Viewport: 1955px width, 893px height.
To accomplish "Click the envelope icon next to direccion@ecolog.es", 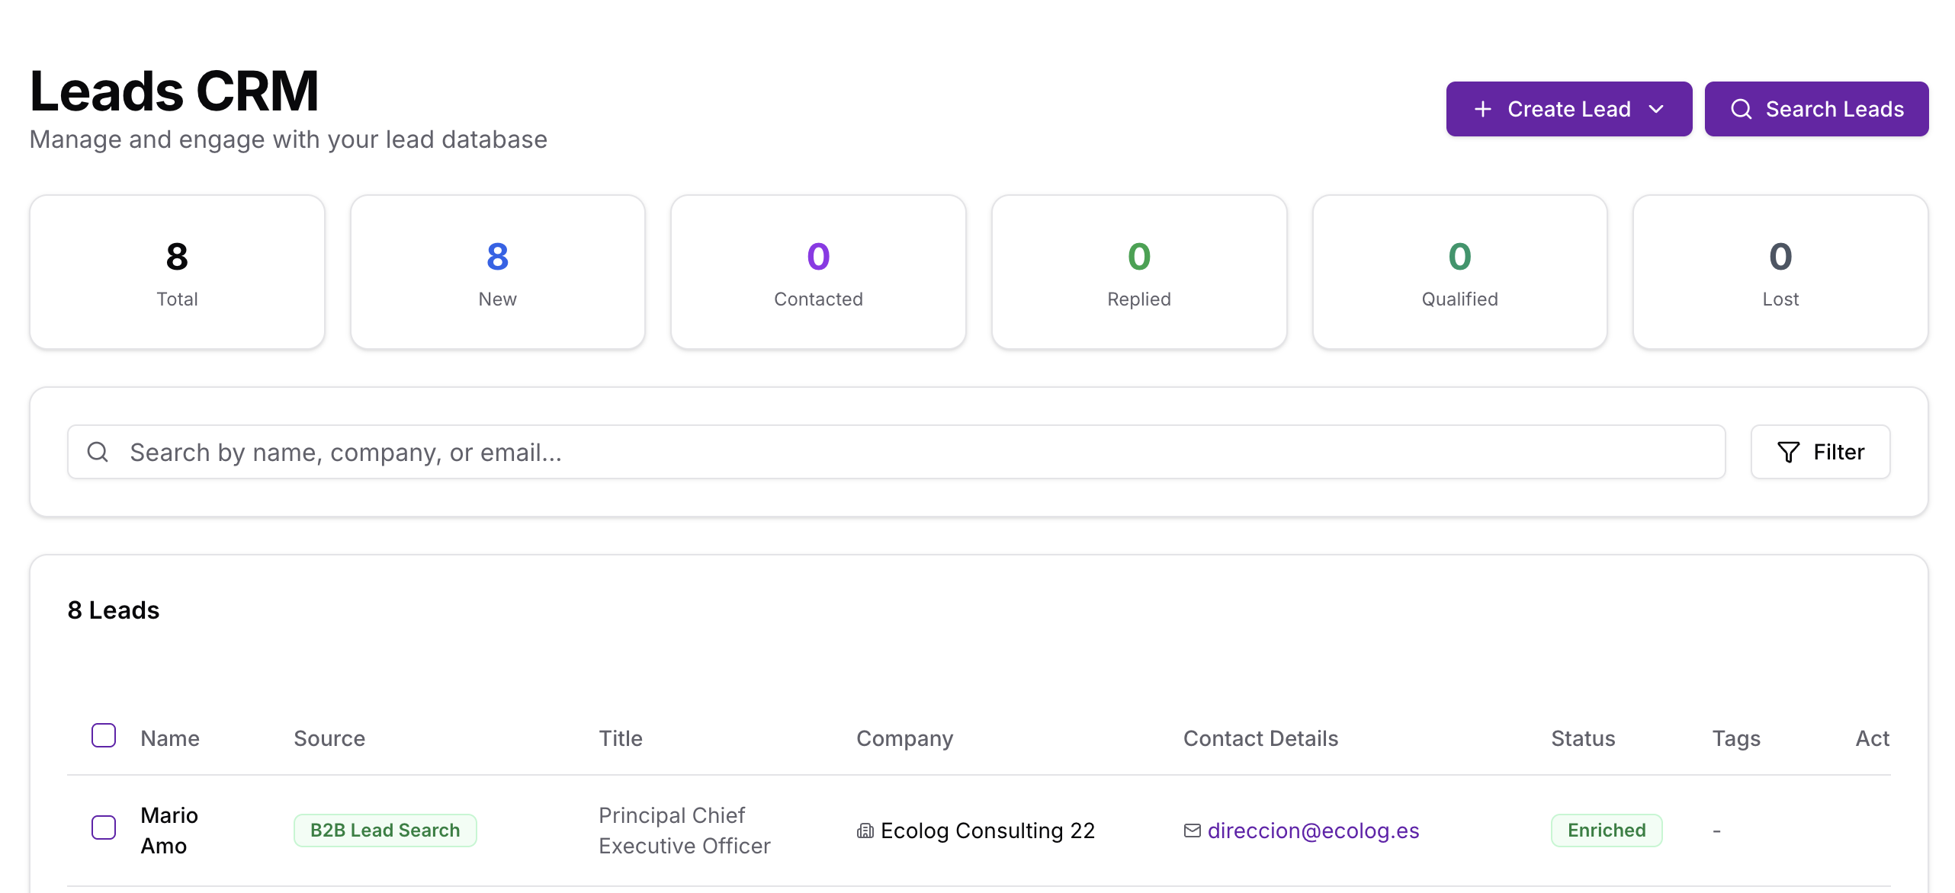I will coord(1192,831).
